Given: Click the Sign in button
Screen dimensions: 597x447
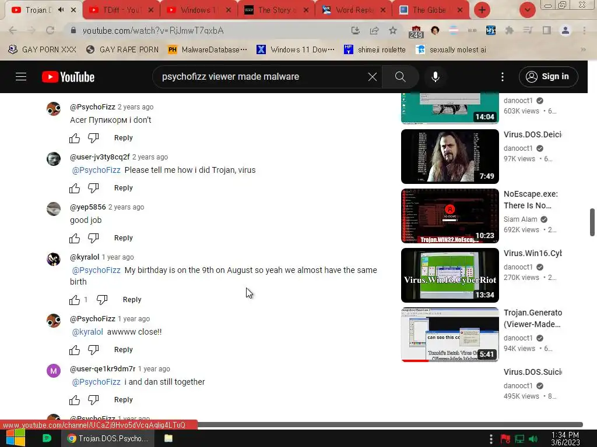Looking at the screenshot, I should pyautogui.click(x=548, y=77).
